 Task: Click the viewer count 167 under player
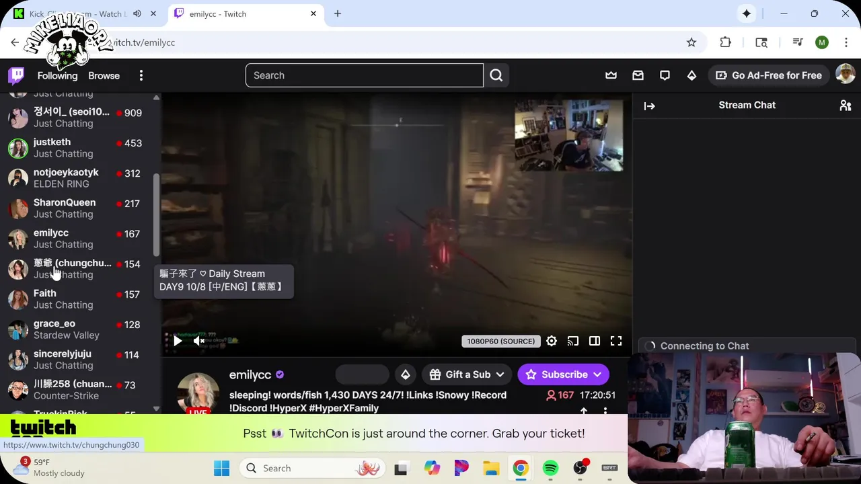point(560,395)
